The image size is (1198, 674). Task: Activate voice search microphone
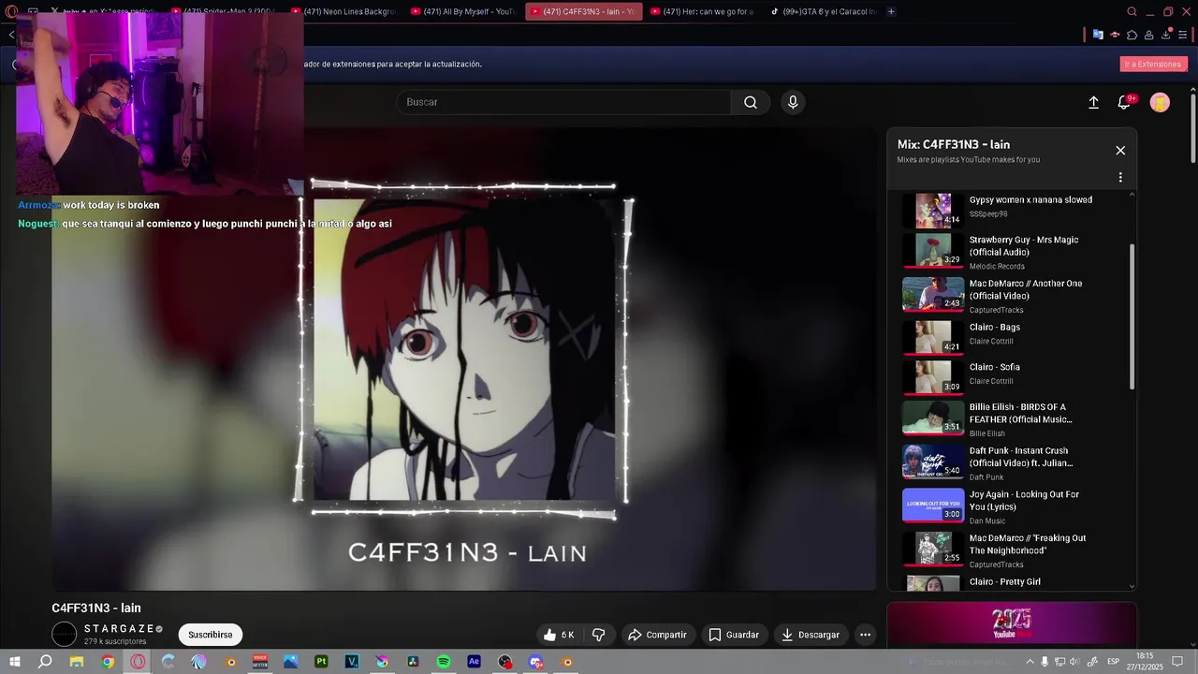(793, 102)
